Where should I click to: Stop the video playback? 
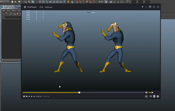pos(27,96)
